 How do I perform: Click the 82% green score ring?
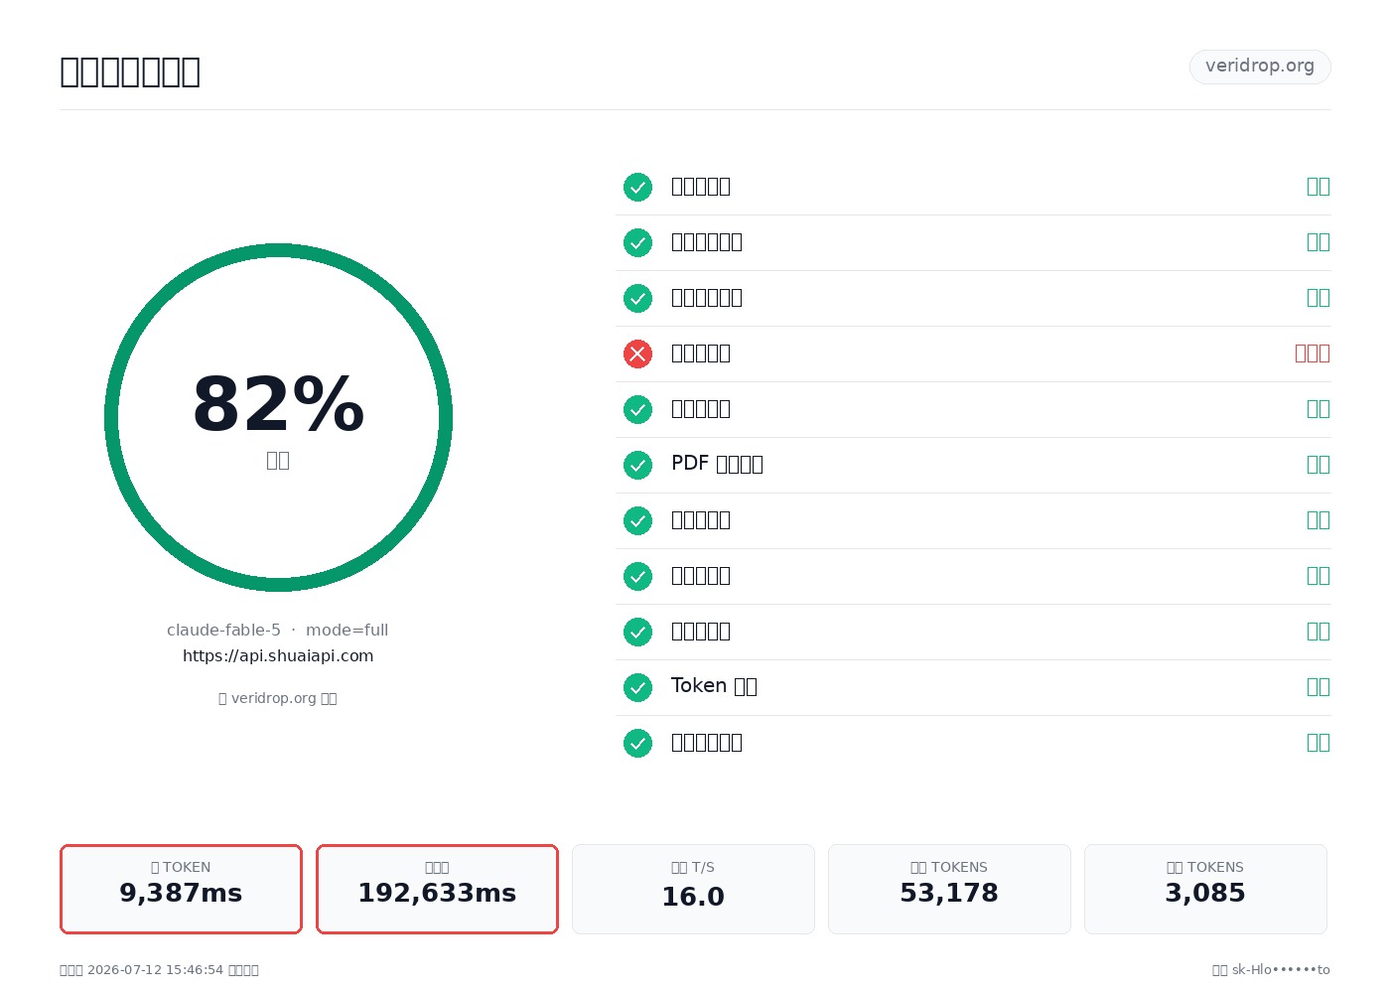click(278, 417)
